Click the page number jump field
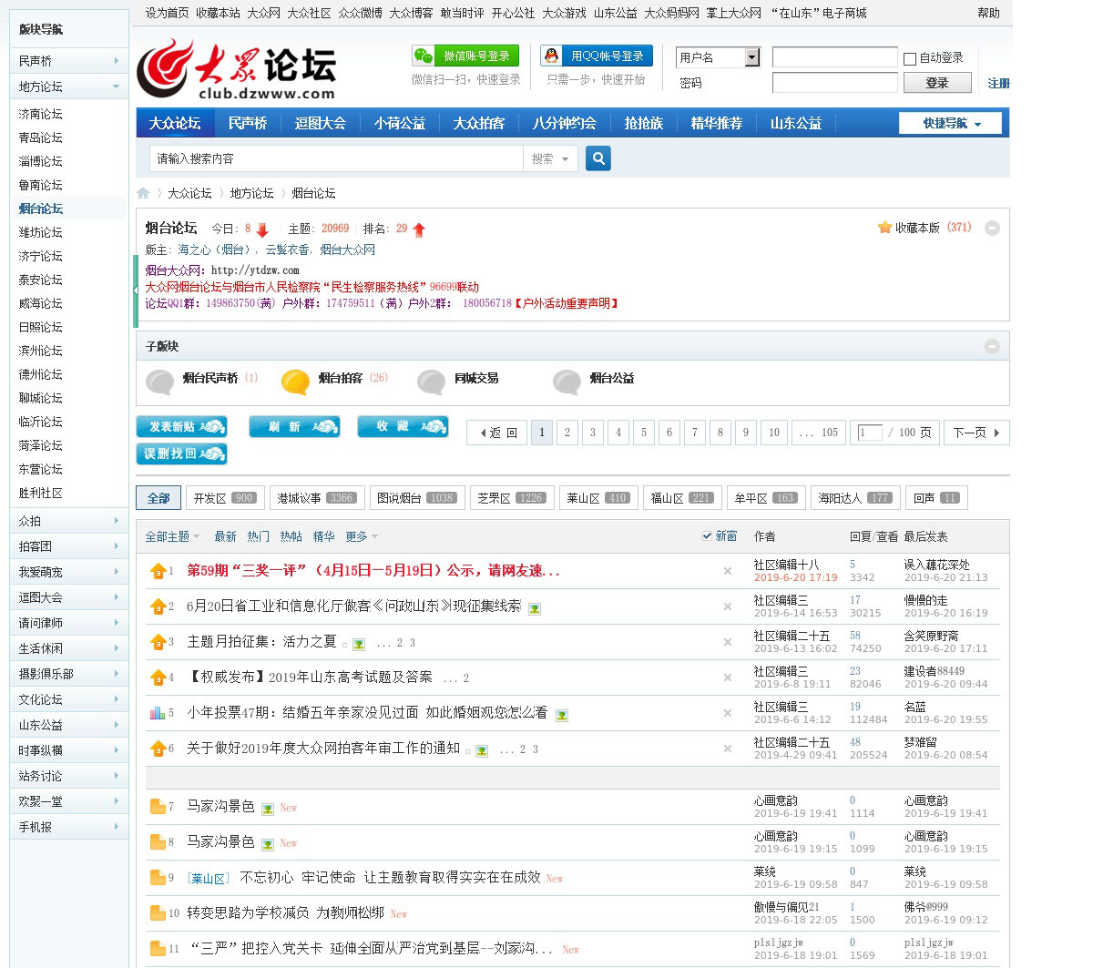Image resolution: width=1093 pixels, height=968 pixels. (x=870, y=433)
